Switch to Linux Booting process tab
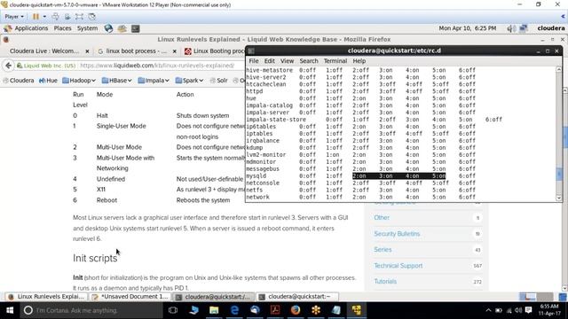This screenshot has width=568, height=319. click(214, 51)
